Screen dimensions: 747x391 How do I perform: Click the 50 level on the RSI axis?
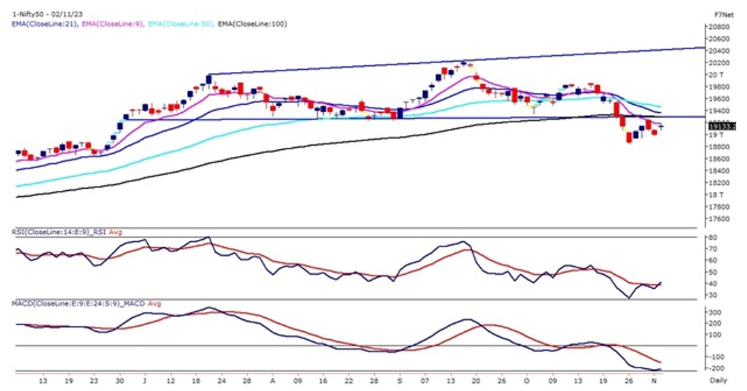[713, 272]
